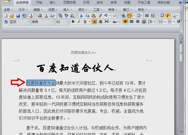188x135 pixels.
Task: Switch to the 经典菜单 tab
Action: click(22, 2)
